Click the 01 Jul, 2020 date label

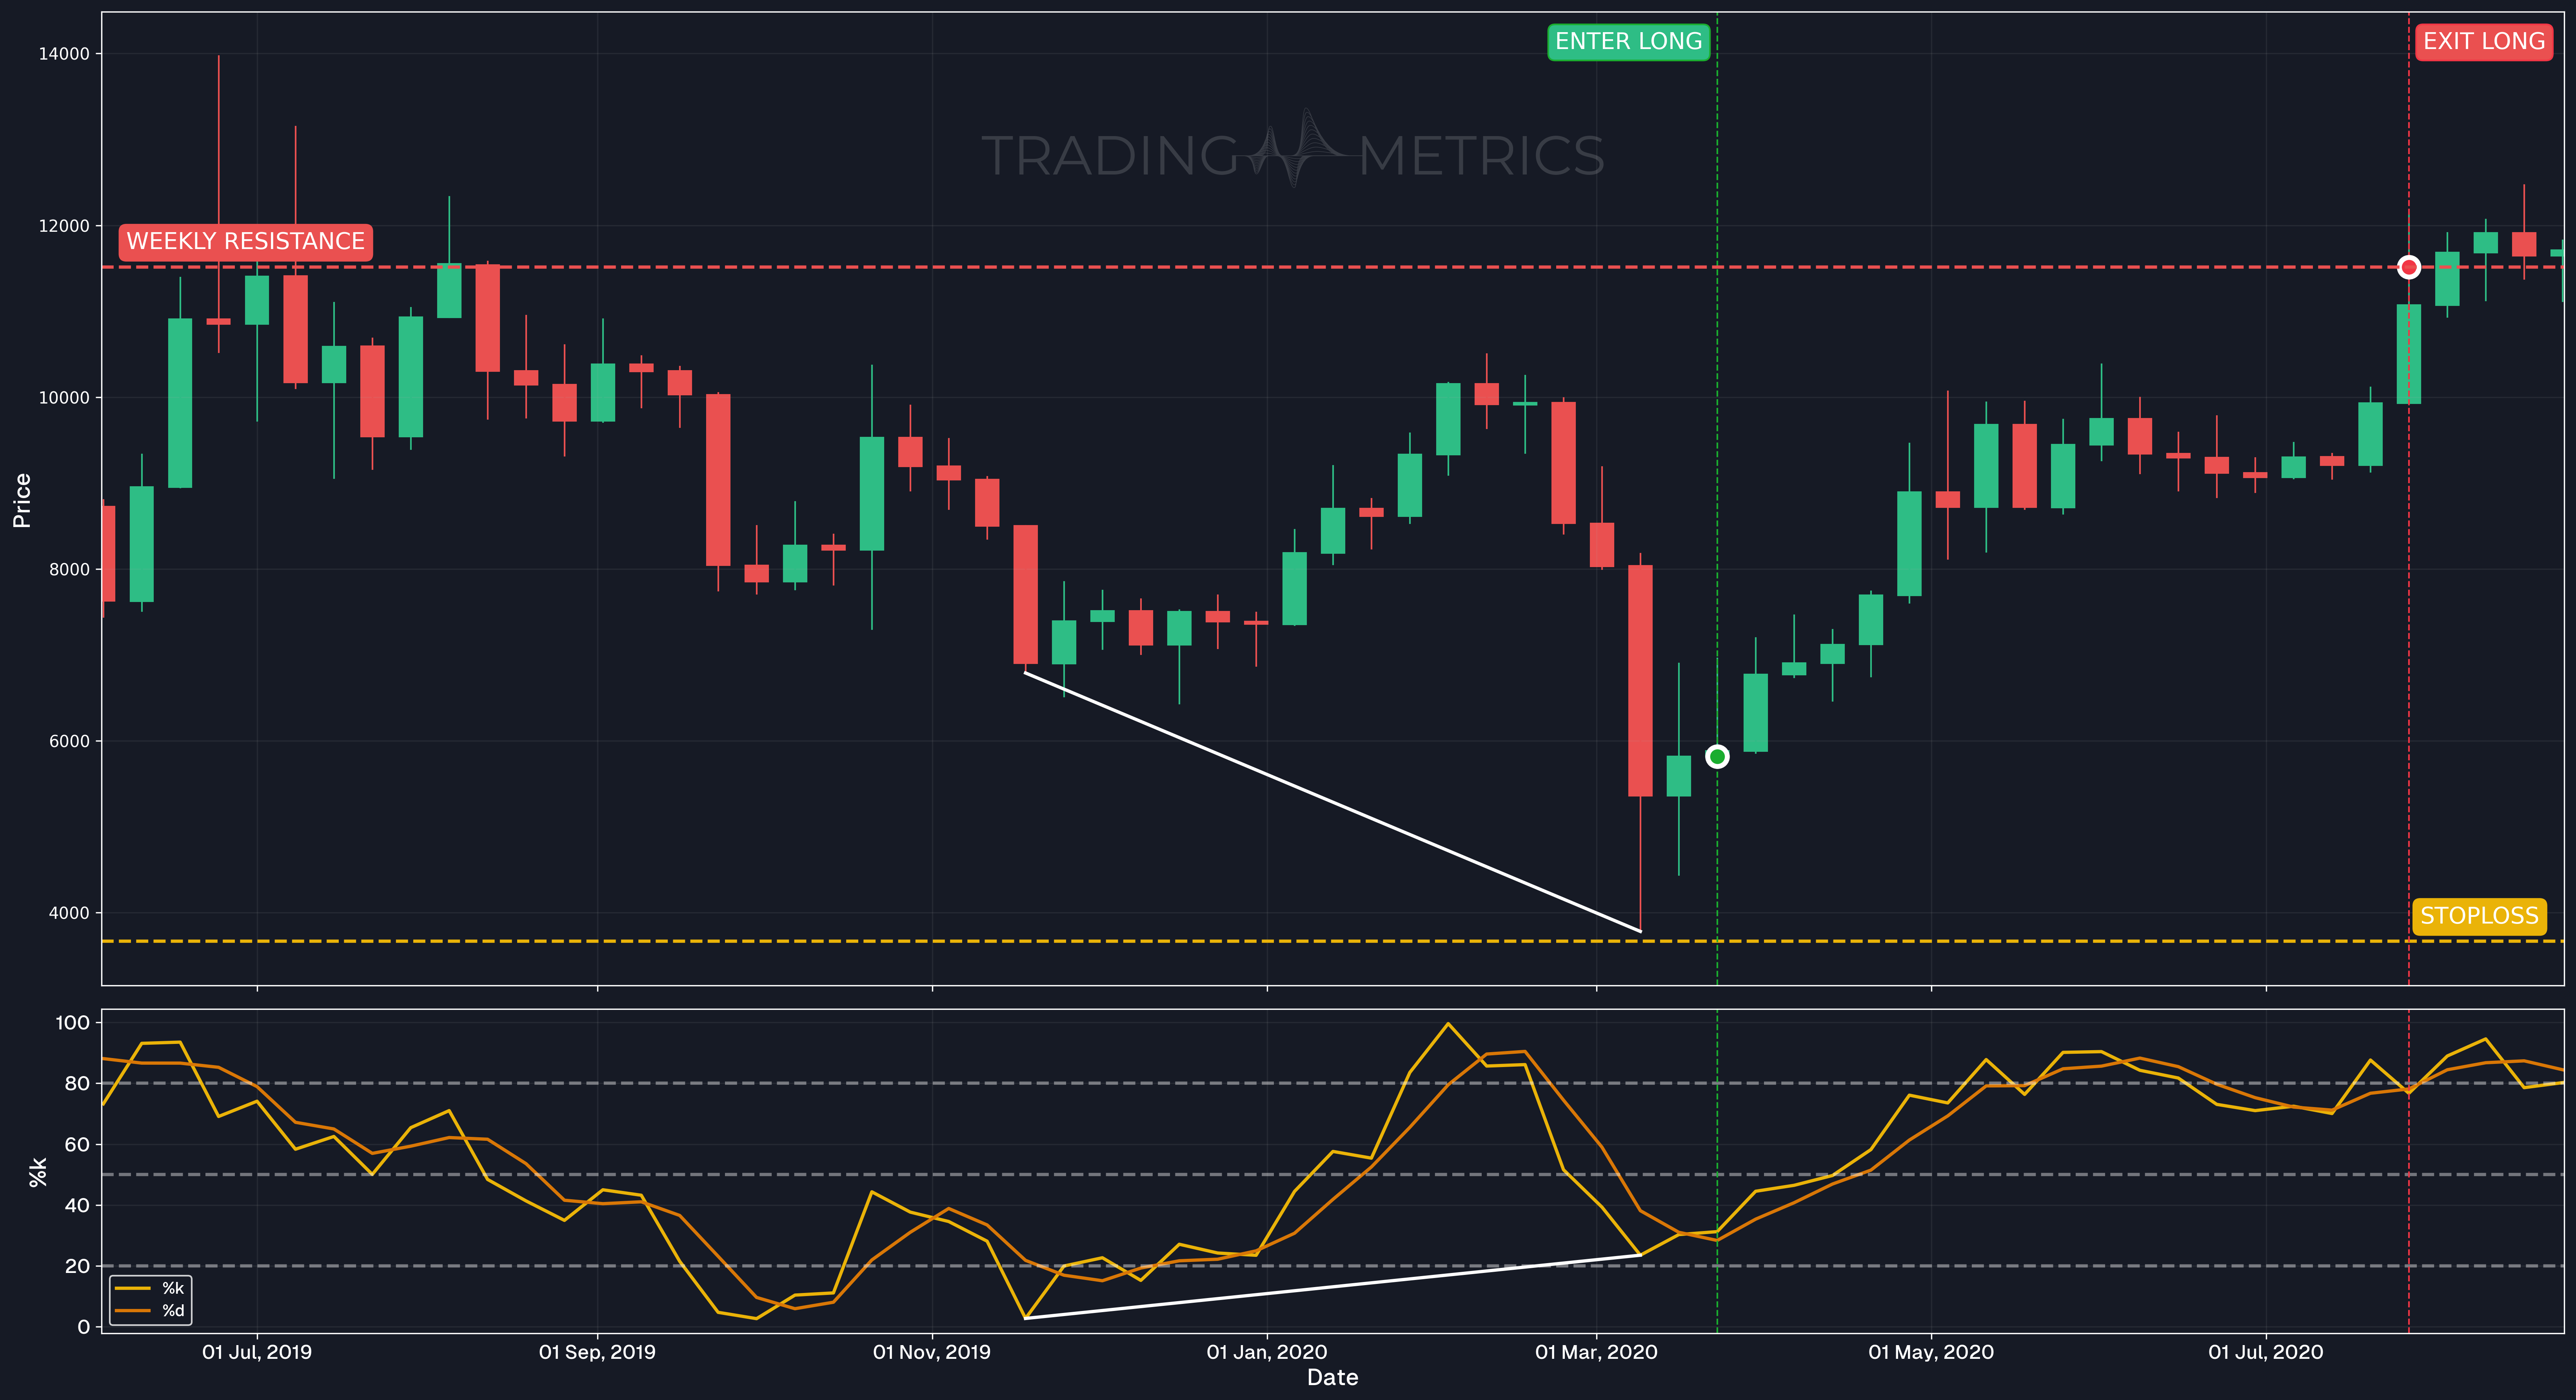click(2266, 1353)
